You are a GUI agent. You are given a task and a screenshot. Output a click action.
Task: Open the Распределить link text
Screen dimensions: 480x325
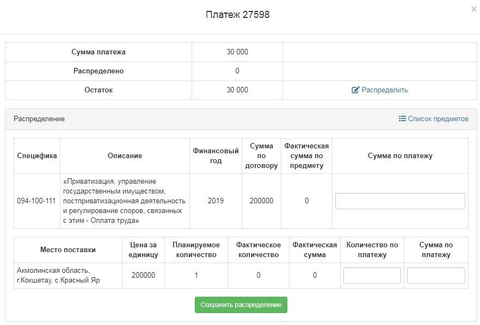tap(385, 90)
